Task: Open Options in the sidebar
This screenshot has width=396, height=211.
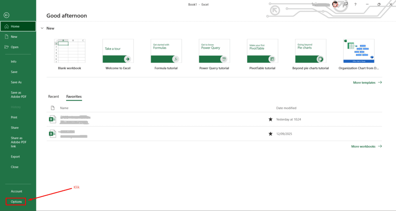Action: coord(16,201)
